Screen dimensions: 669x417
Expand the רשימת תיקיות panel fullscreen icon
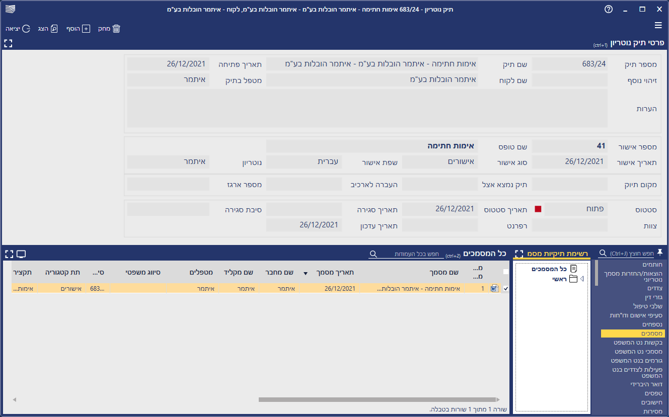pyautogui.click(x=519, y=254)
